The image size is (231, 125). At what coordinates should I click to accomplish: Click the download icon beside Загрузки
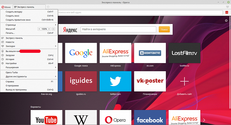click(x=3, y=55)
